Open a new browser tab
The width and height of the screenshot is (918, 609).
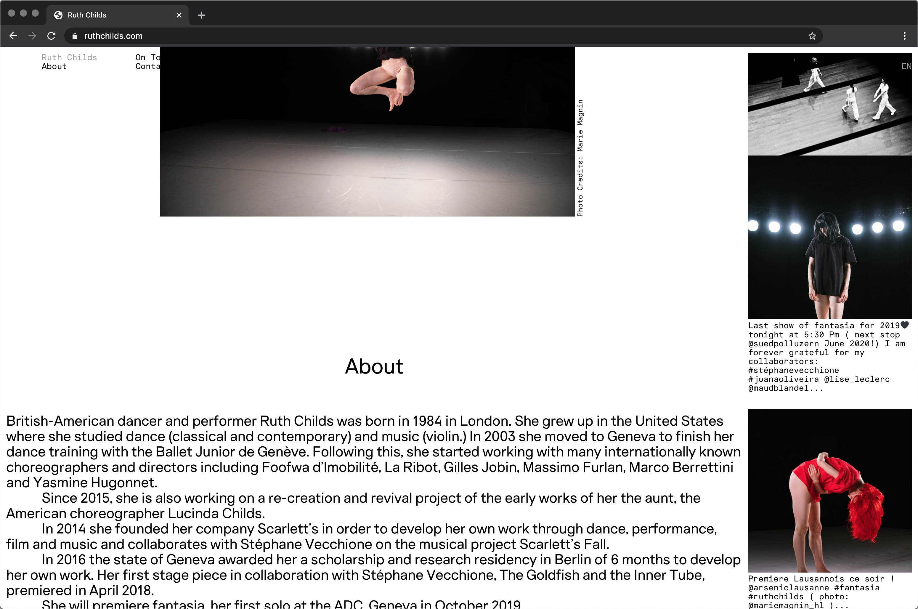pyautogui.click(x=201, y=15)
